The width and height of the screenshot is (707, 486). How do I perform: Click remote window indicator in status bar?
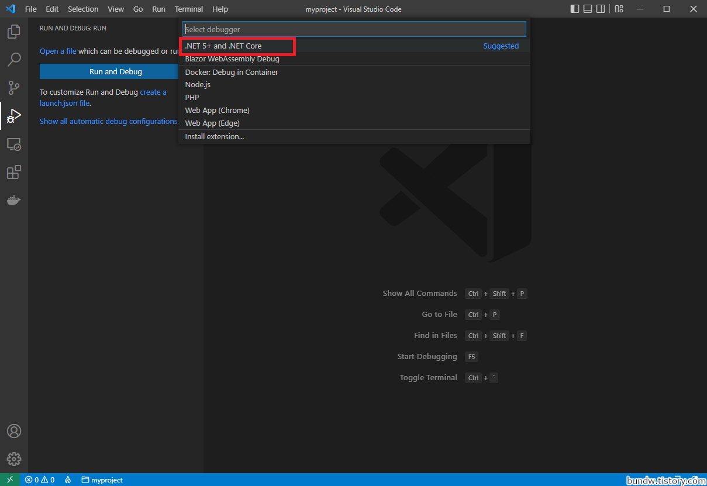coord(10,480)
